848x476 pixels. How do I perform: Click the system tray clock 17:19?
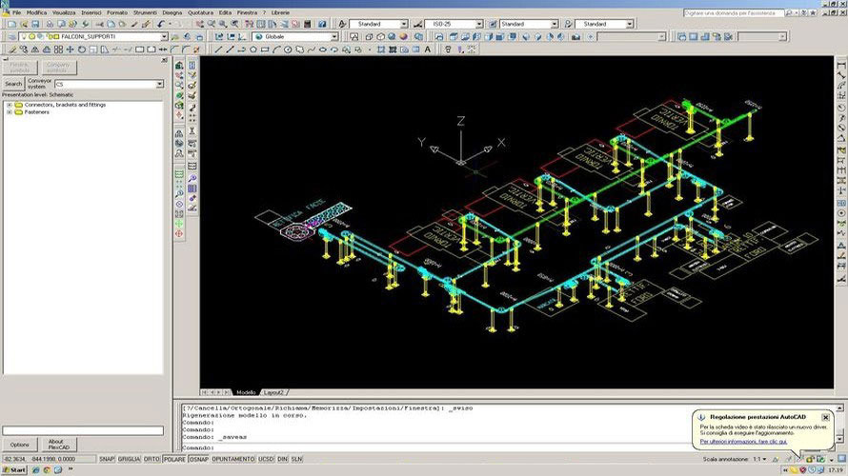(x=837, y=470)
